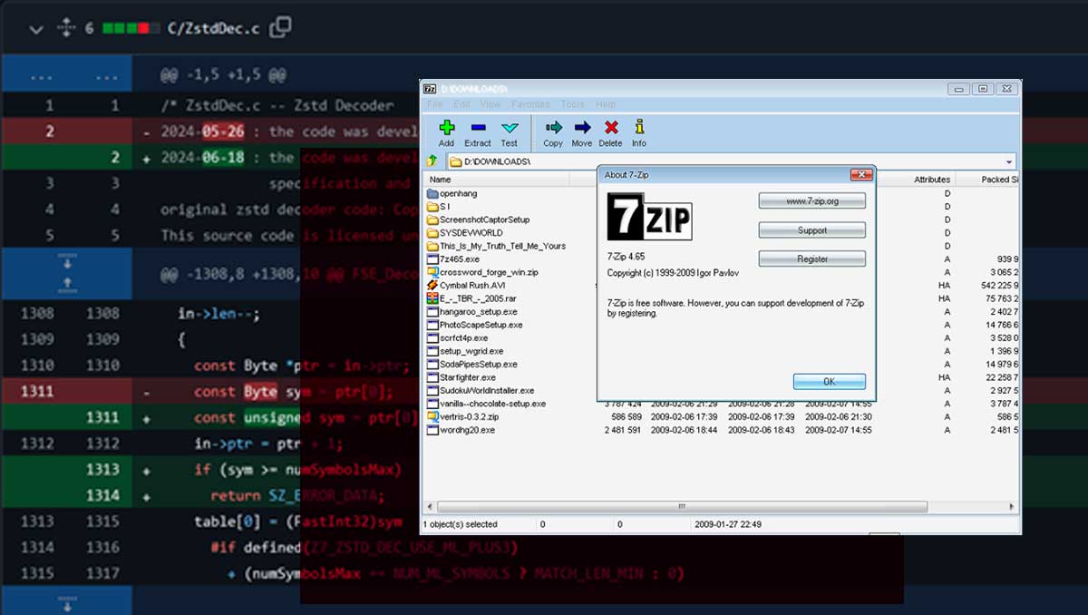Click the D:\DOWNLOADS\ address field
1088x615 pixels.
click(730, 161)
